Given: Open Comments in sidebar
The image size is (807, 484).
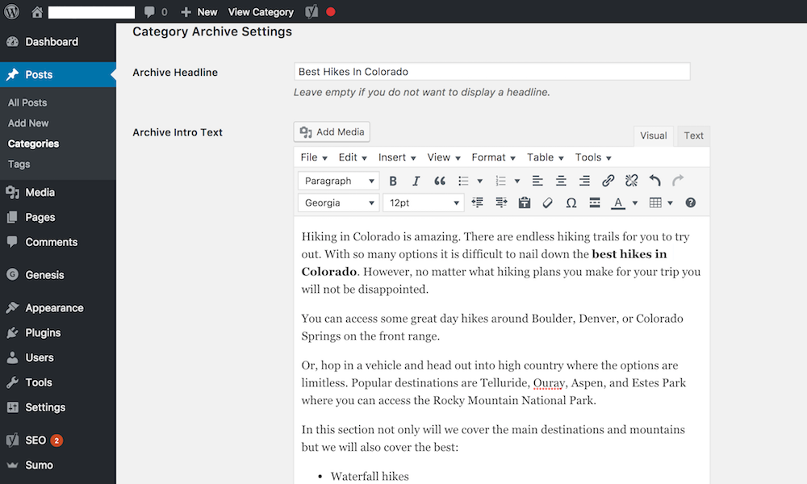Looking at the screenshot, I should [x=57, y=242].
